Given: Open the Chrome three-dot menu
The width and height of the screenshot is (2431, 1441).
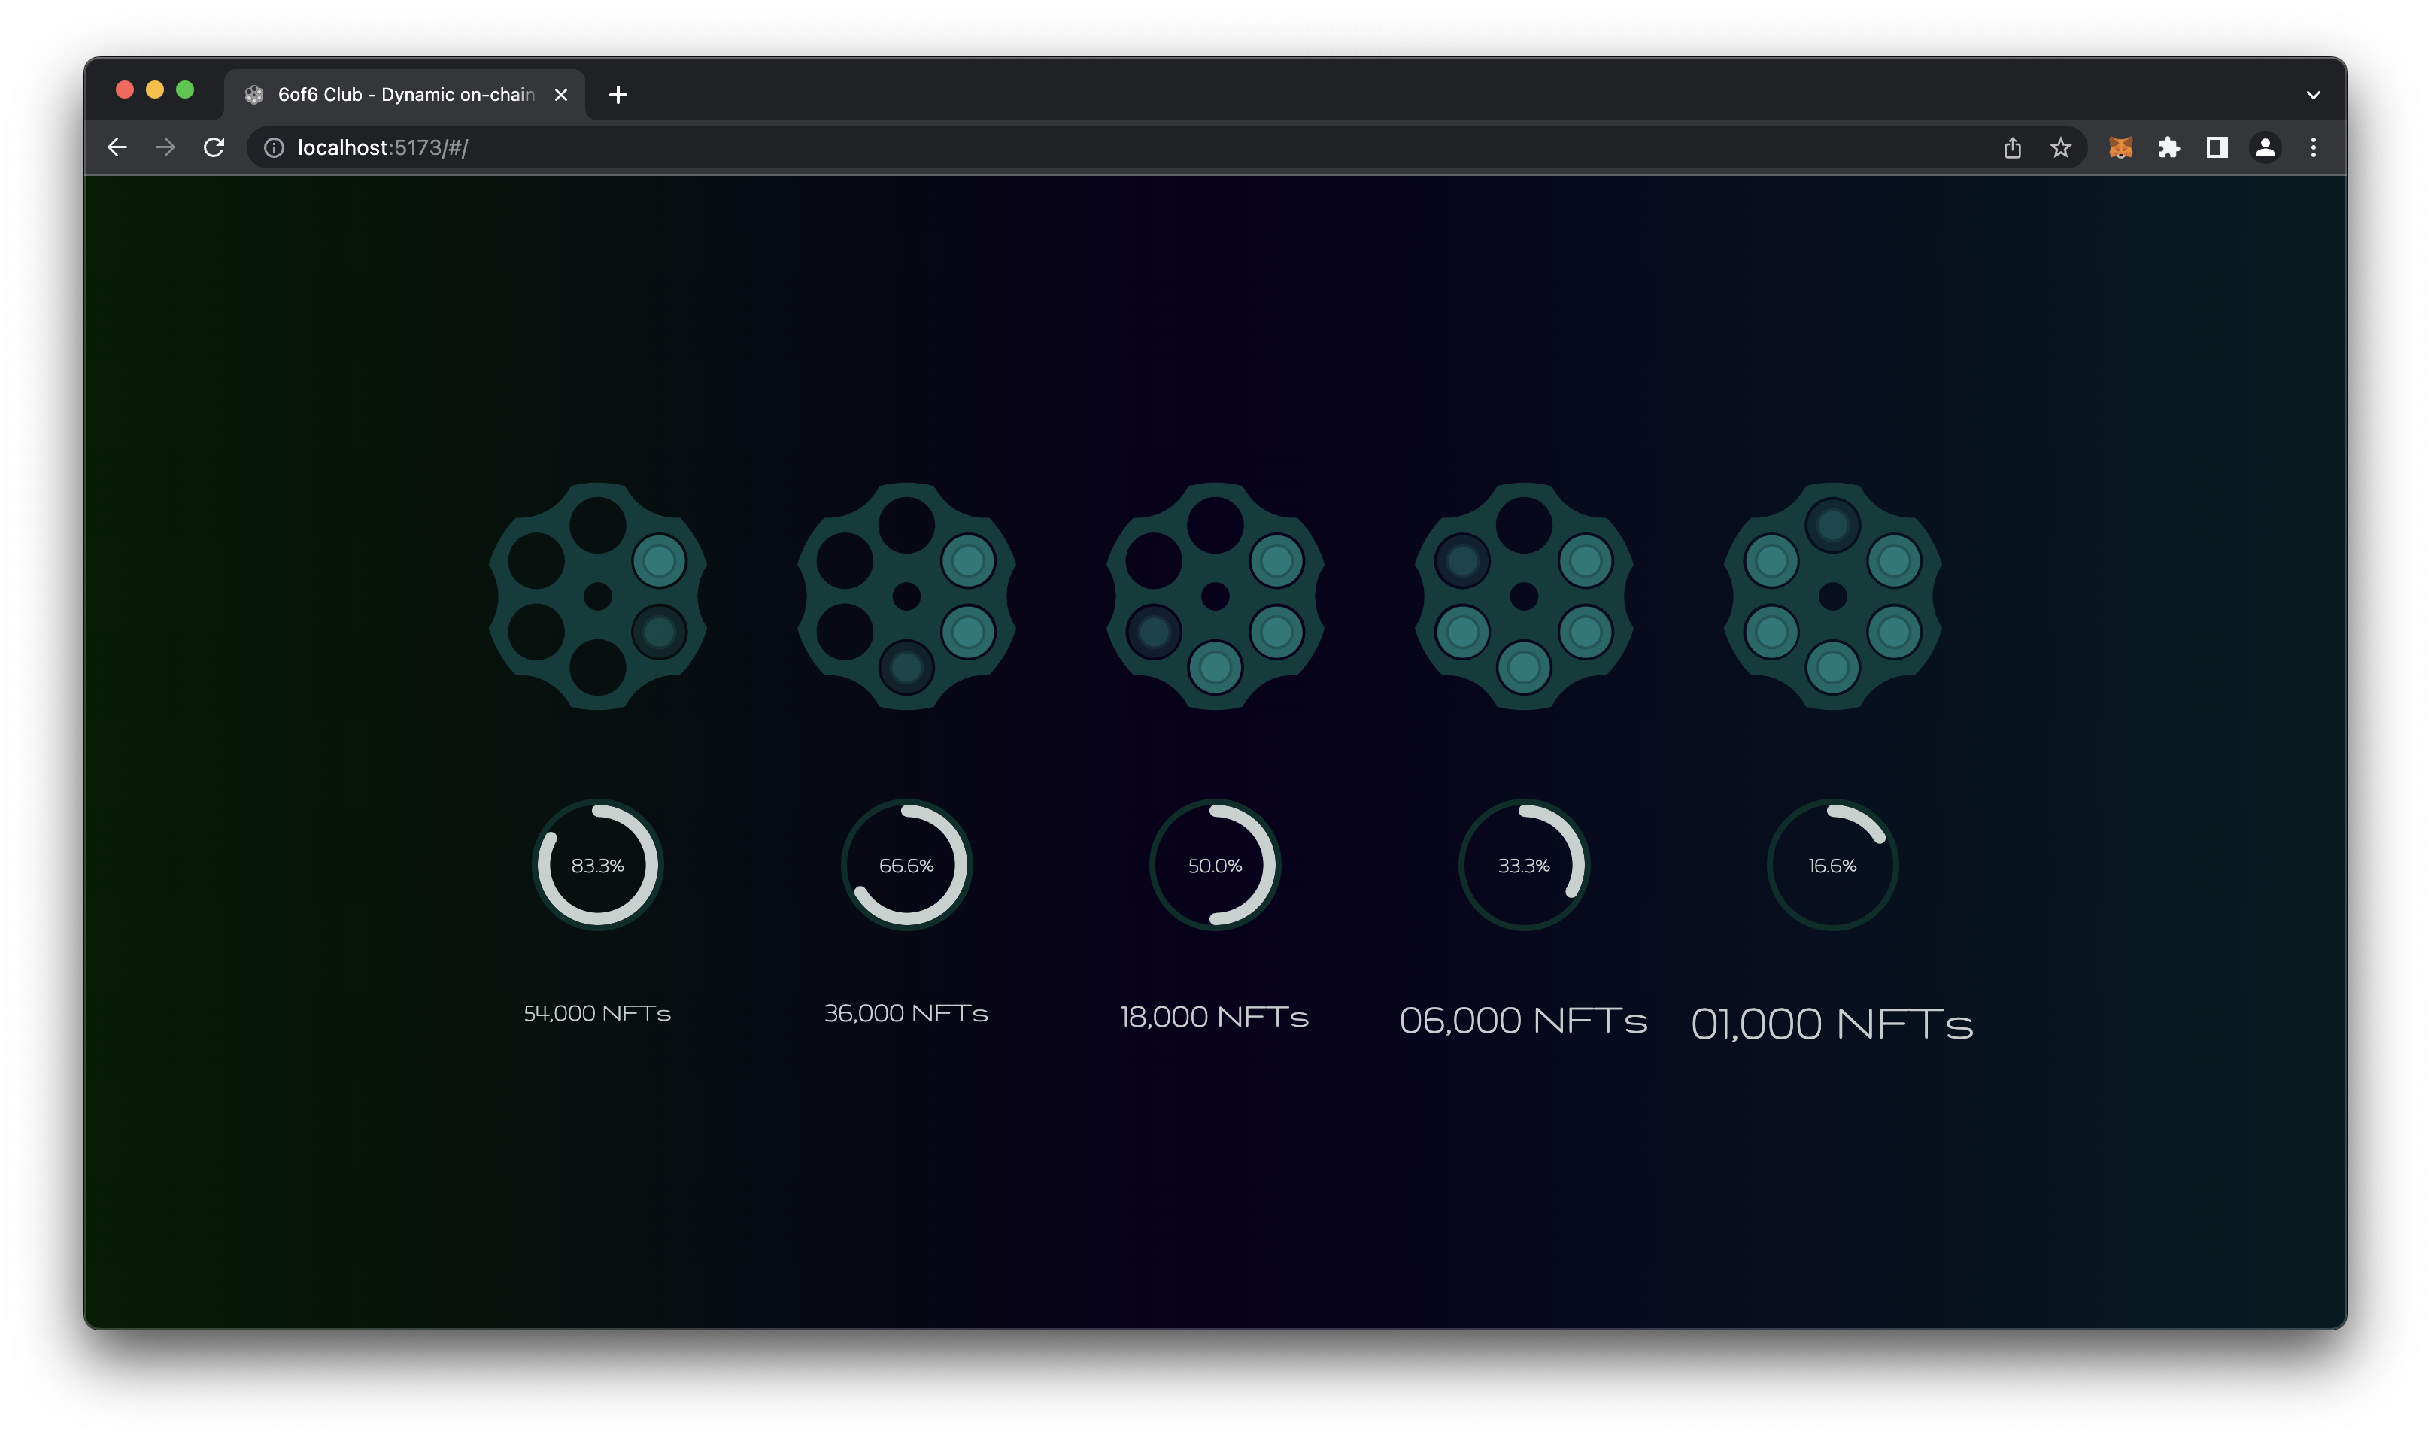Looking at the screenshot, I should click(x=2314, y=147).
